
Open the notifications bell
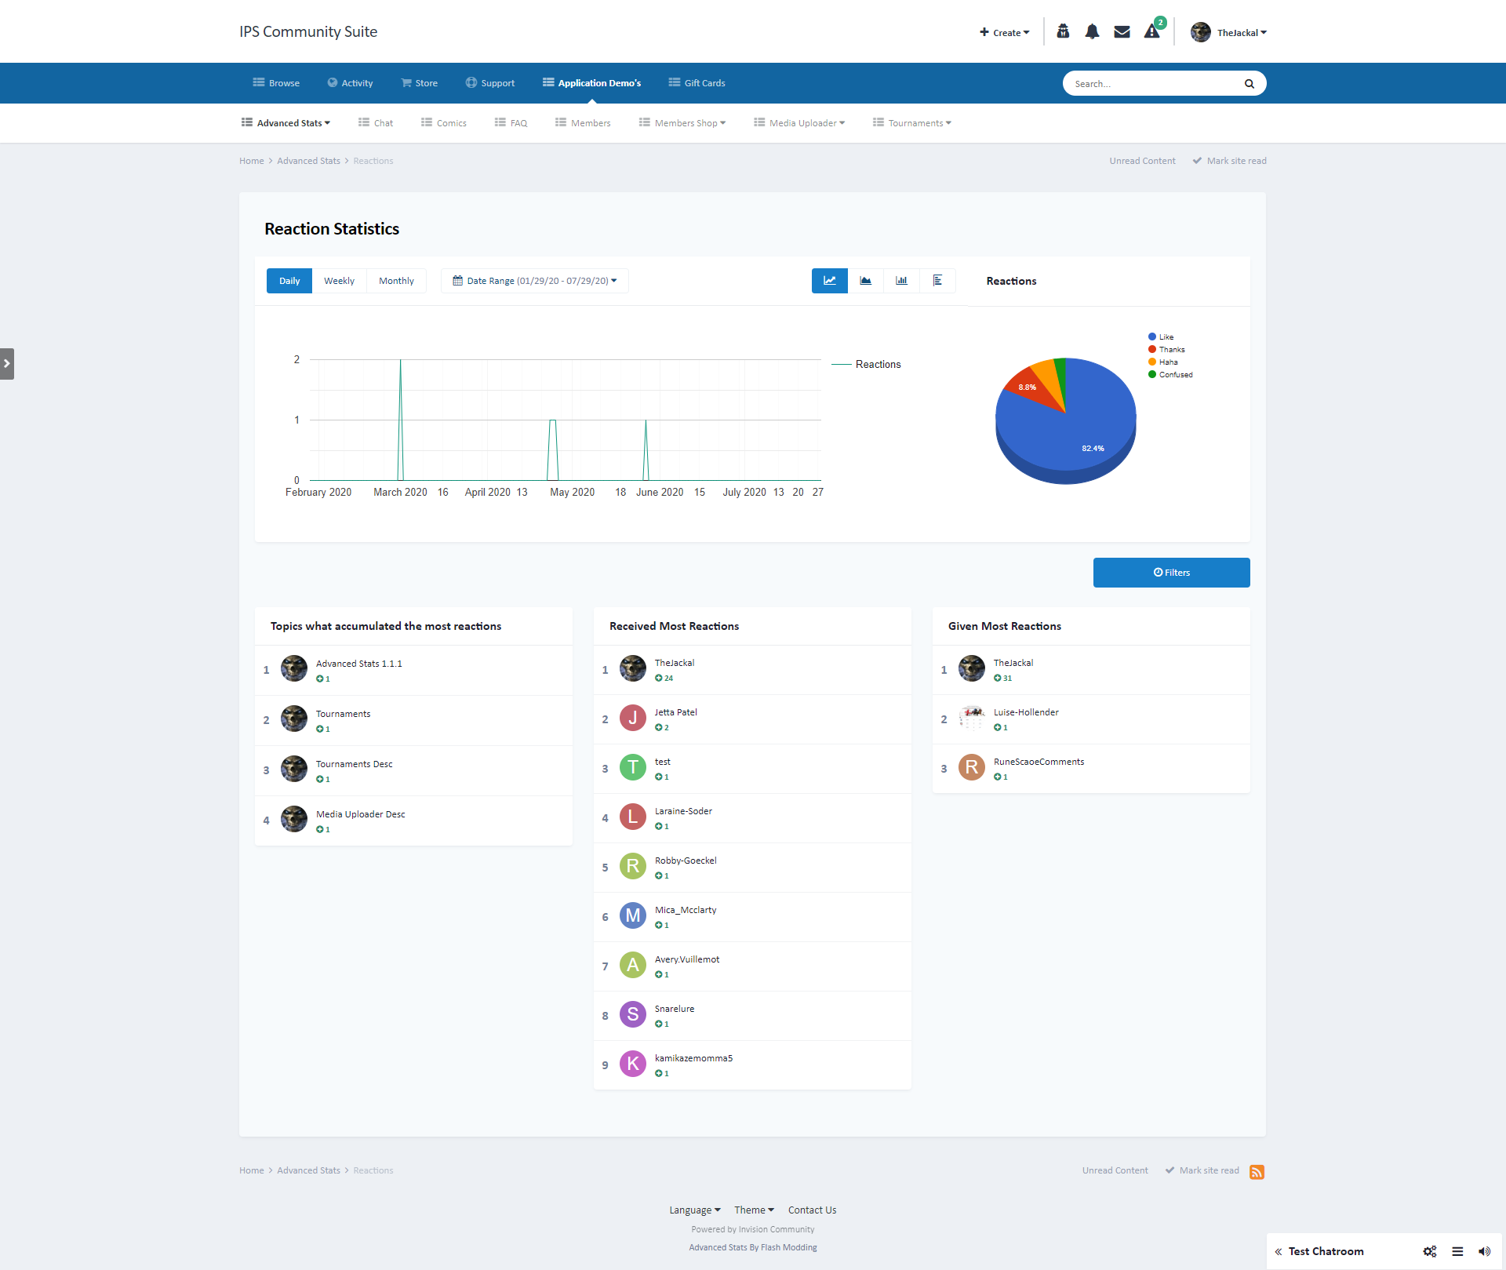point(1092,32)
